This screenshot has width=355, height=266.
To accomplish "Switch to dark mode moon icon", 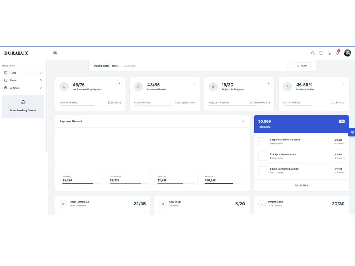I will [x=329, y=53].
